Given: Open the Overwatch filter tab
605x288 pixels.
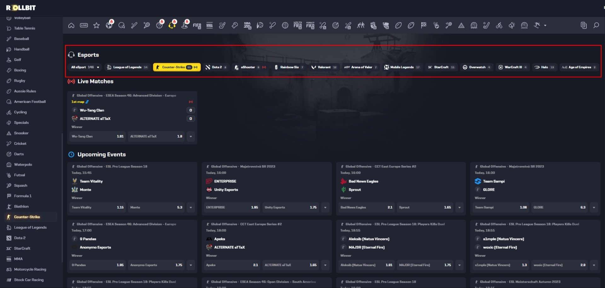Looking at the screenshot, I should [x=476, y=67].
